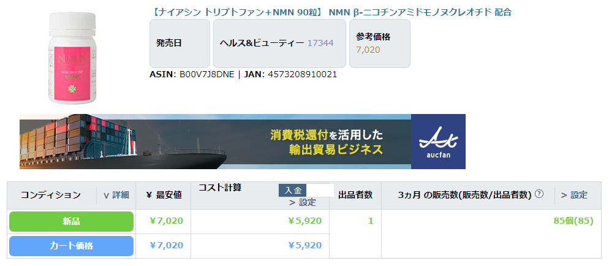This screenshot has height=266, width=609.
Task: Click the 入金 label tag
Action: pyautogui.click(x=292, y=190)
